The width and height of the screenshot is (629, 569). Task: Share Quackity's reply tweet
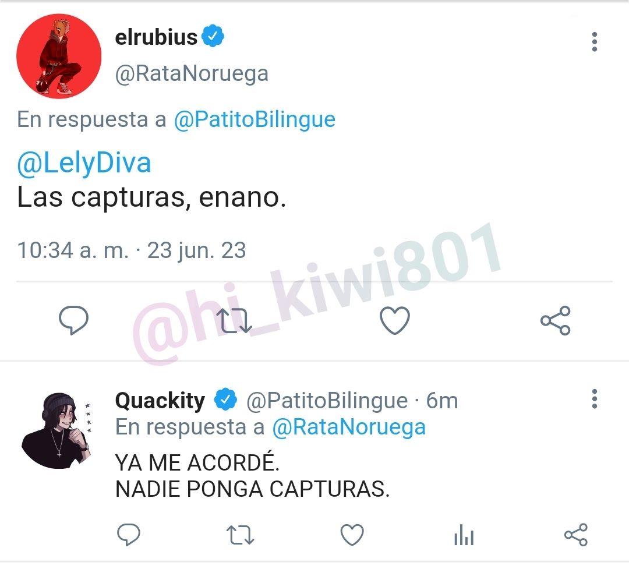pos(576,535)
